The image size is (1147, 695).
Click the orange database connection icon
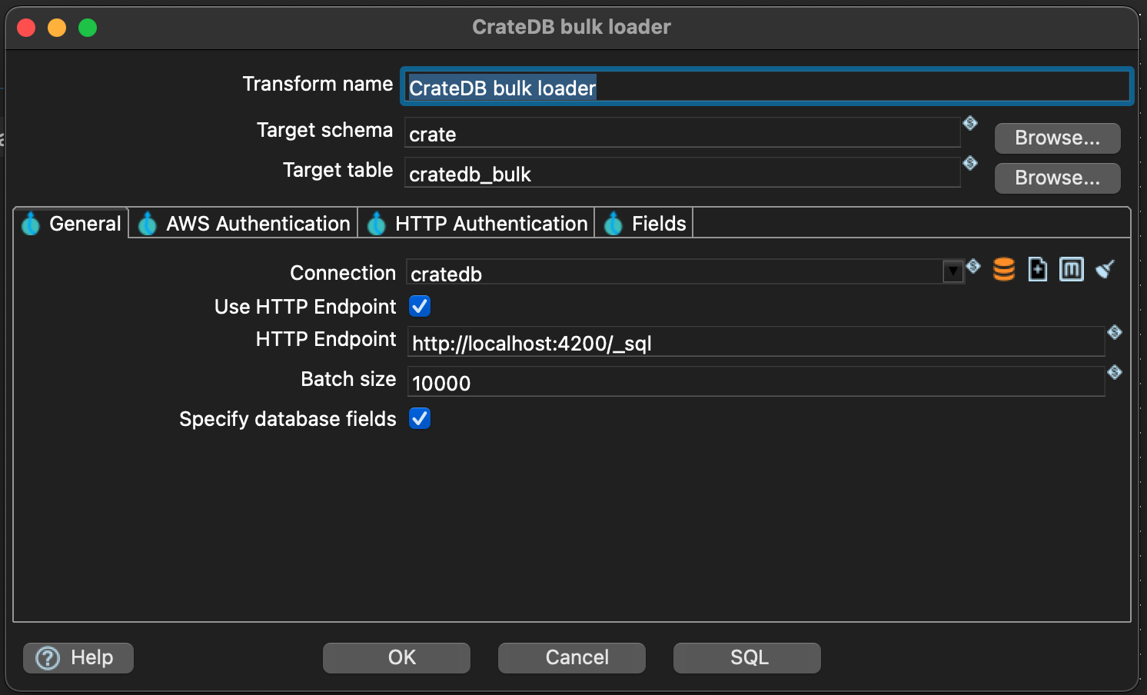[1004, 269]
